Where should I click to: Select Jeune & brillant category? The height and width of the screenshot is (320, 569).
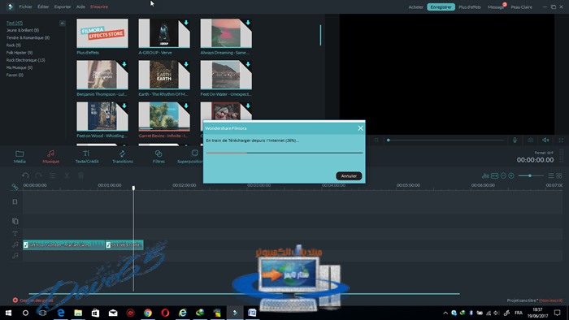(x=23, y=30)
